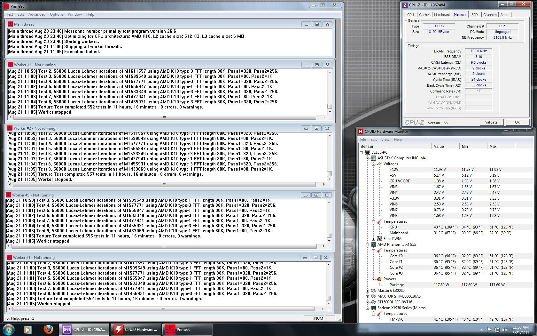Open the Action Center flag tray icon
537x336 pixels.
point(489,330)
